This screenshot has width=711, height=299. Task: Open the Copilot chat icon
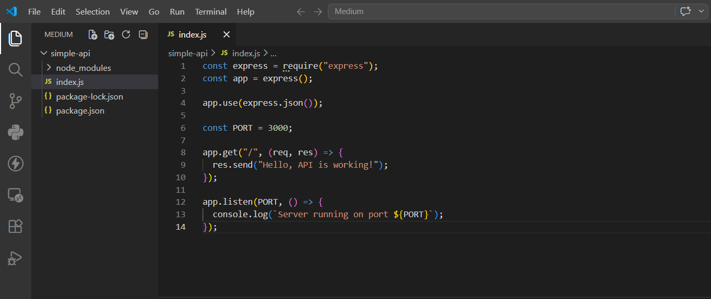[x=685, y=11]
